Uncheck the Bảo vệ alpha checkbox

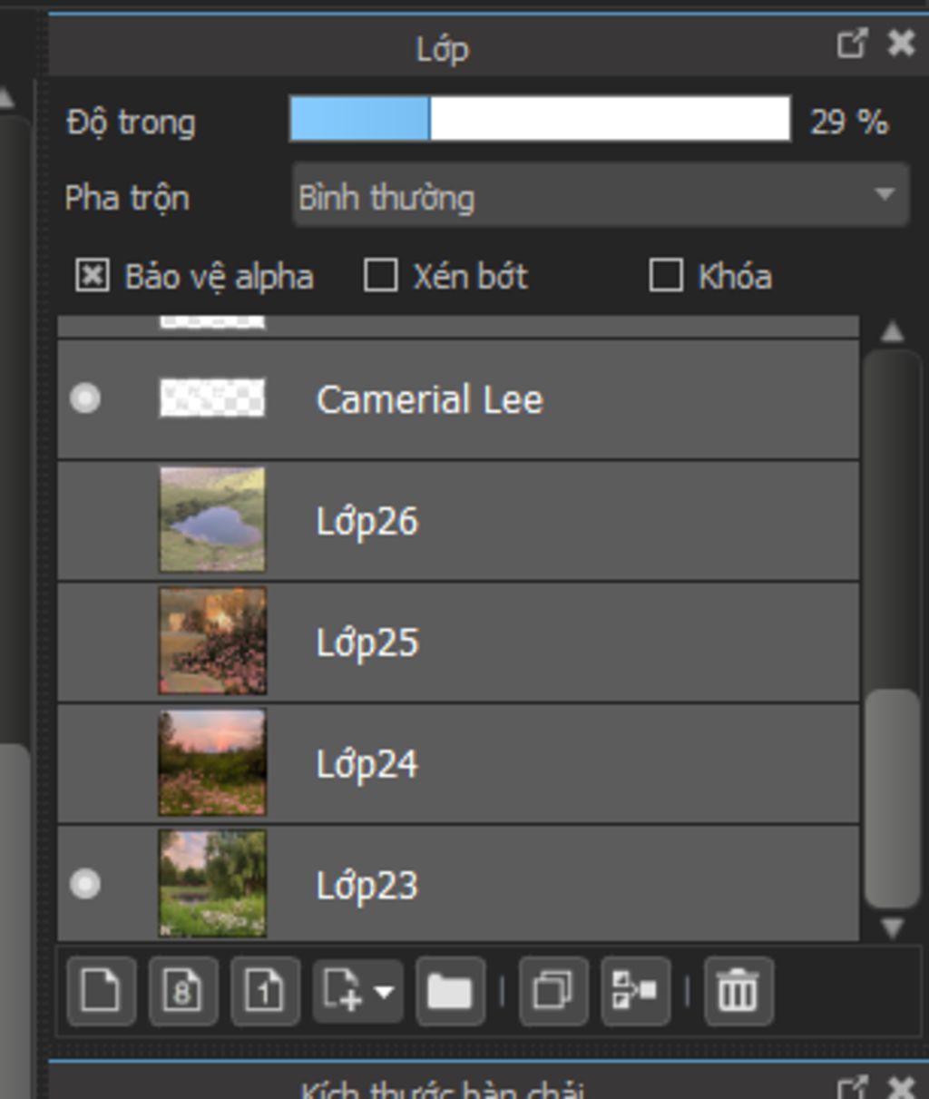point(93,276)
